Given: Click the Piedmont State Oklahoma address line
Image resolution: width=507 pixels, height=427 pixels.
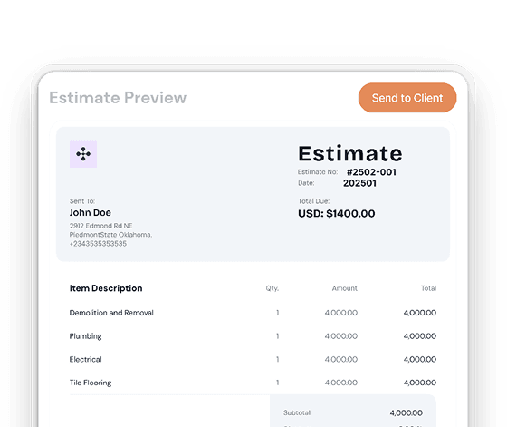Looking at the screenshot, I should click(x=110, y=235).
